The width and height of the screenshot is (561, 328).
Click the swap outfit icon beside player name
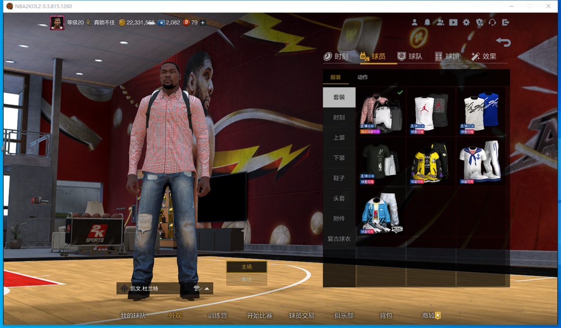point(197,288)
